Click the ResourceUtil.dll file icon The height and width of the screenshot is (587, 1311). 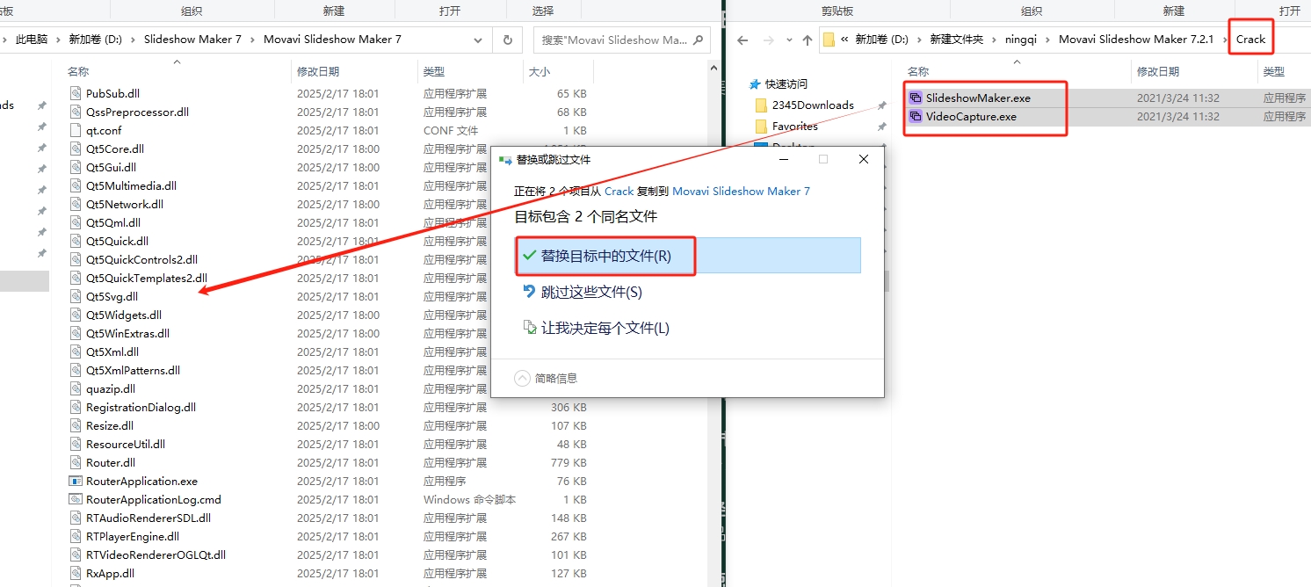(76, 444)
